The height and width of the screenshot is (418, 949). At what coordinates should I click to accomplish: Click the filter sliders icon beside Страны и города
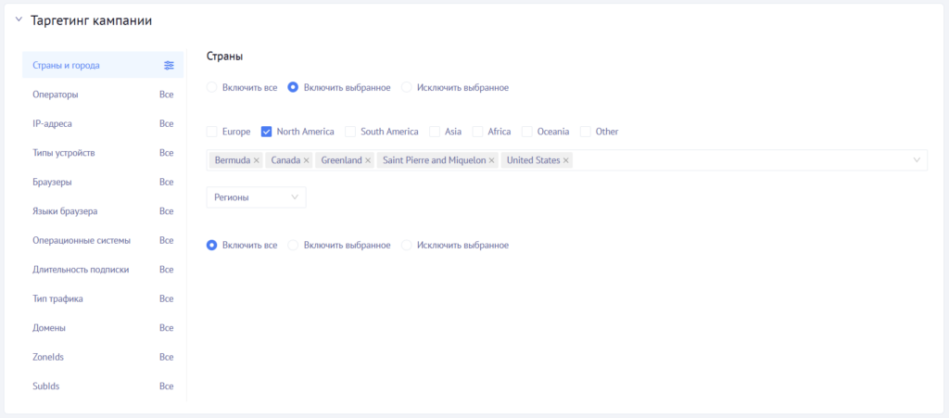pos(169,65)
